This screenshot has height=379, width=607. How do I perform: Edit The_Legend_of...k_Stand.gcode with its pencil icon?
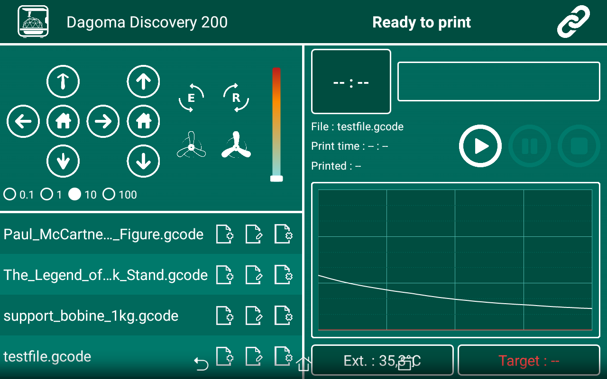click(254, 275)
